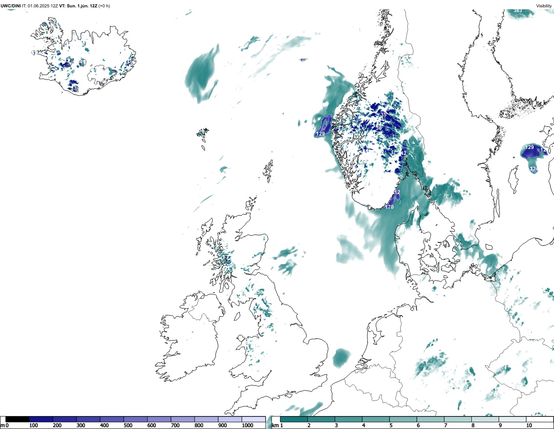This screenshot has height=429, width=554.
Task: Click the dark navy 100–200 m legend swatch
Action: click(41, 419)
